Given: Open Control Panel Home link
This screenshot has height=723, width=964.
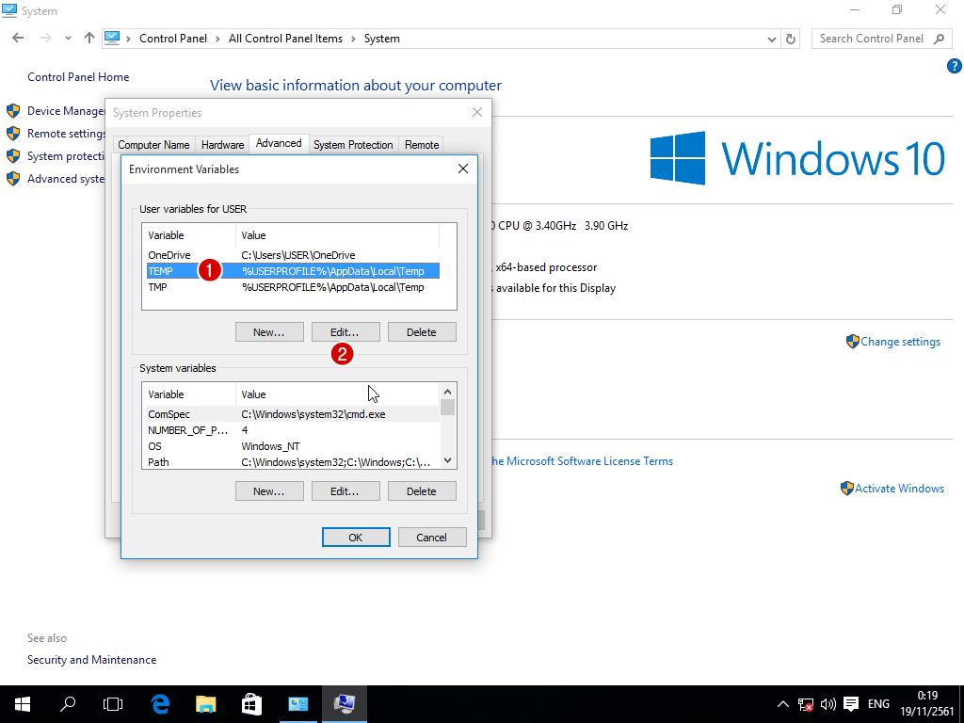Looking at the screenshot, I should pos(78,77).
